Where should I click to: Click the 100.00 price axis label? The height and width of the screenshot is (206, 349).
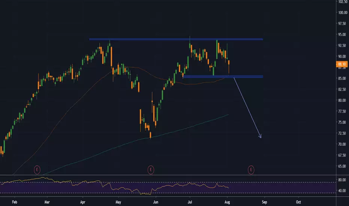pyautogui.click(x=343, y=13)
